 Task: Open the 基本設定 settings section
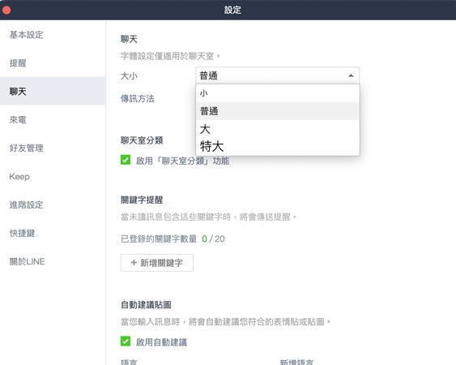point(26,35)
